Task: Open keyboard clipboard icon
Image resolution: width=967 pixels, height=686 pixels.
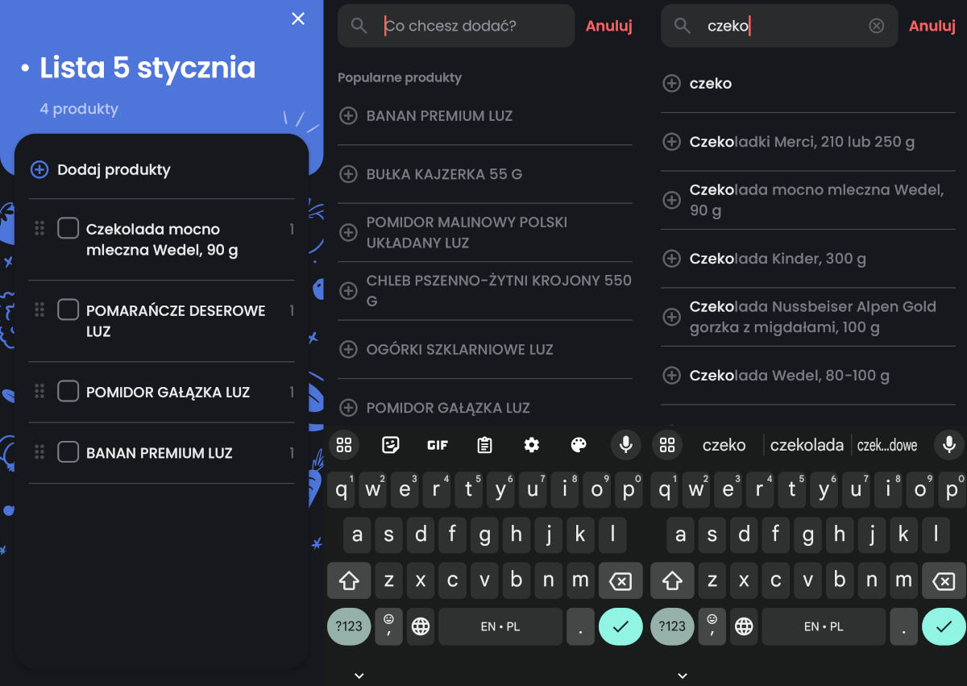Action: (x=484, y=445)
